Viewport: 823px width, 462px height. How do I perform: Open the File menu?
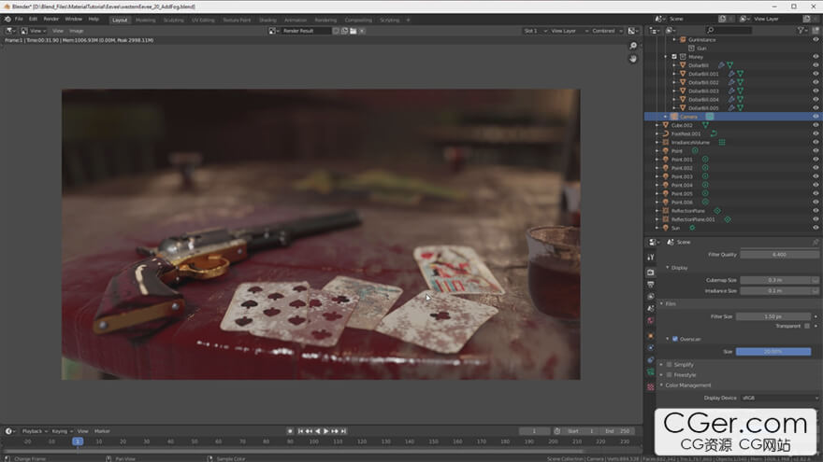coord(19,19)
